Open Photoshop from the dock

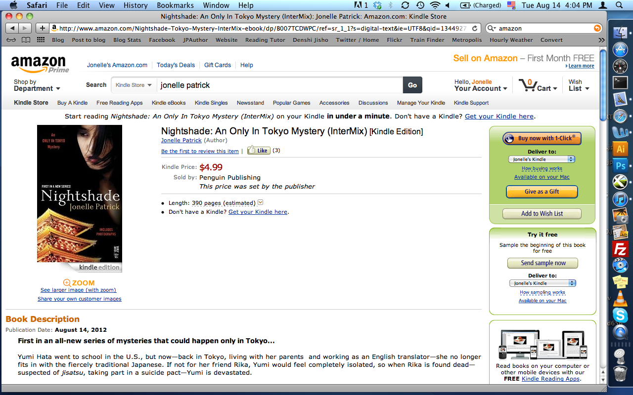click(x=620, y=165)
